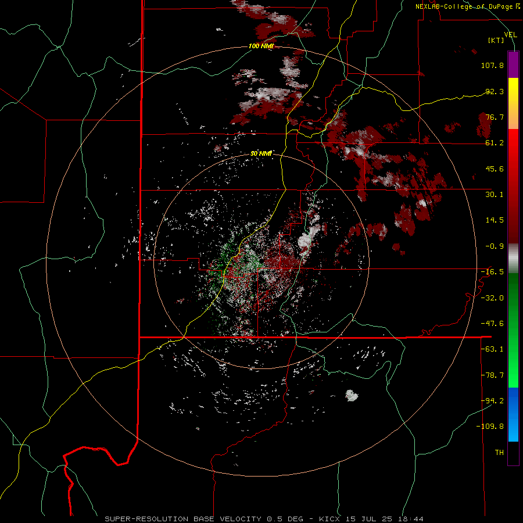
Task: Click the 'SUPER-RESOLUTION BASE VELOCITY 0.5 DEG' caption
Action: coord(204,519)
